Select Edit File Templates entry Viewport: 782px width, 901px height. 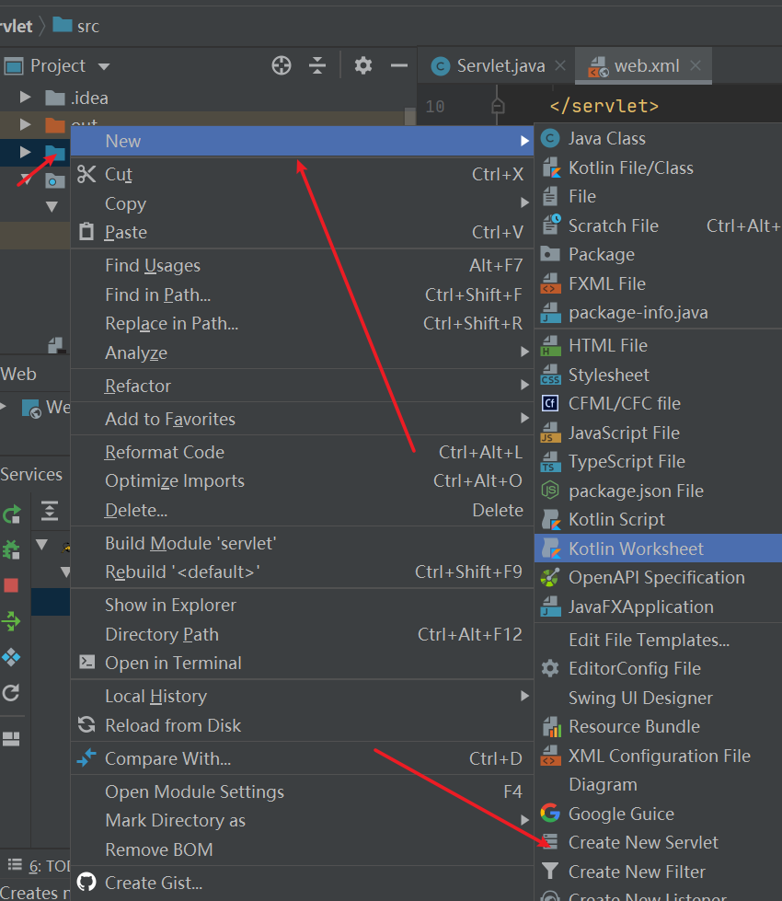(659, 640)
